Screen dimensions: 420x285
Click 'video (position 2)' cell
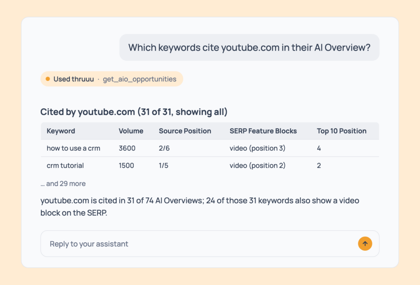[x=258, y=165]
